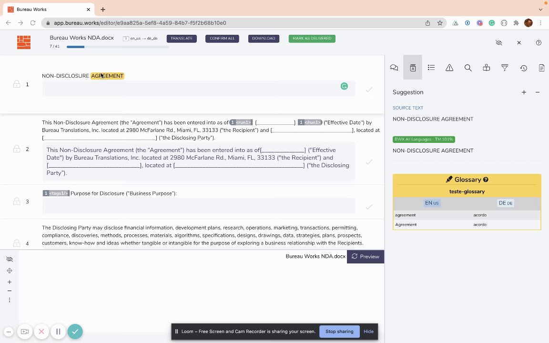Confirm segment 2 with its checkmark
This screenshot has width=549, height=343.
[x=369, y=162]
